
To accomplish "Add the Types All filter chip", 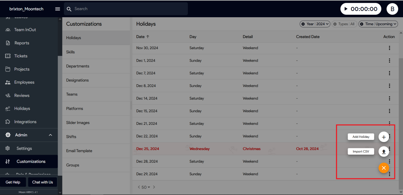I will click(x=335, y=24).
